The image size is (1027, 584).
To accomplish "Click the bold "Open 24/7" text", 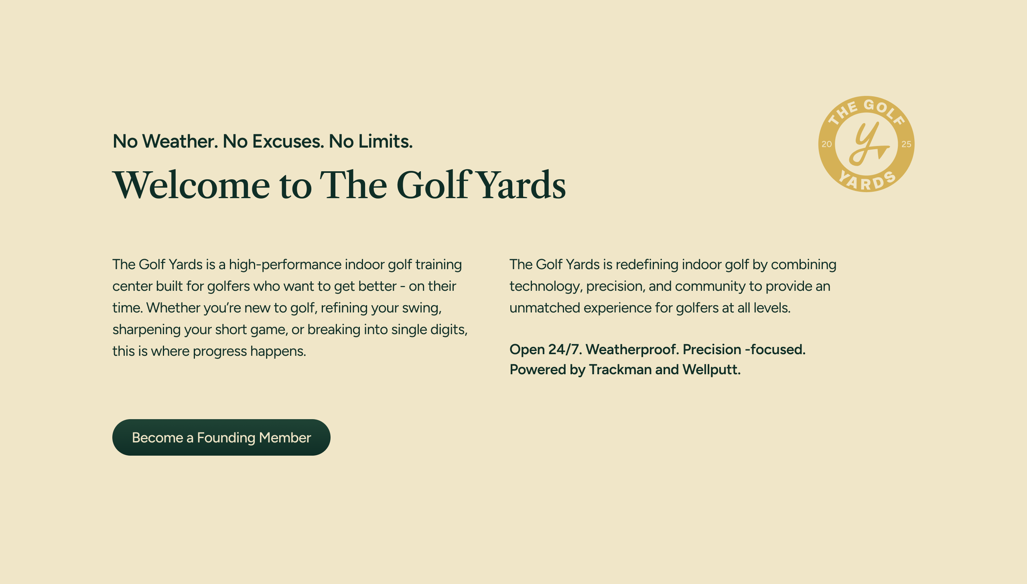I will coord(545,349).
